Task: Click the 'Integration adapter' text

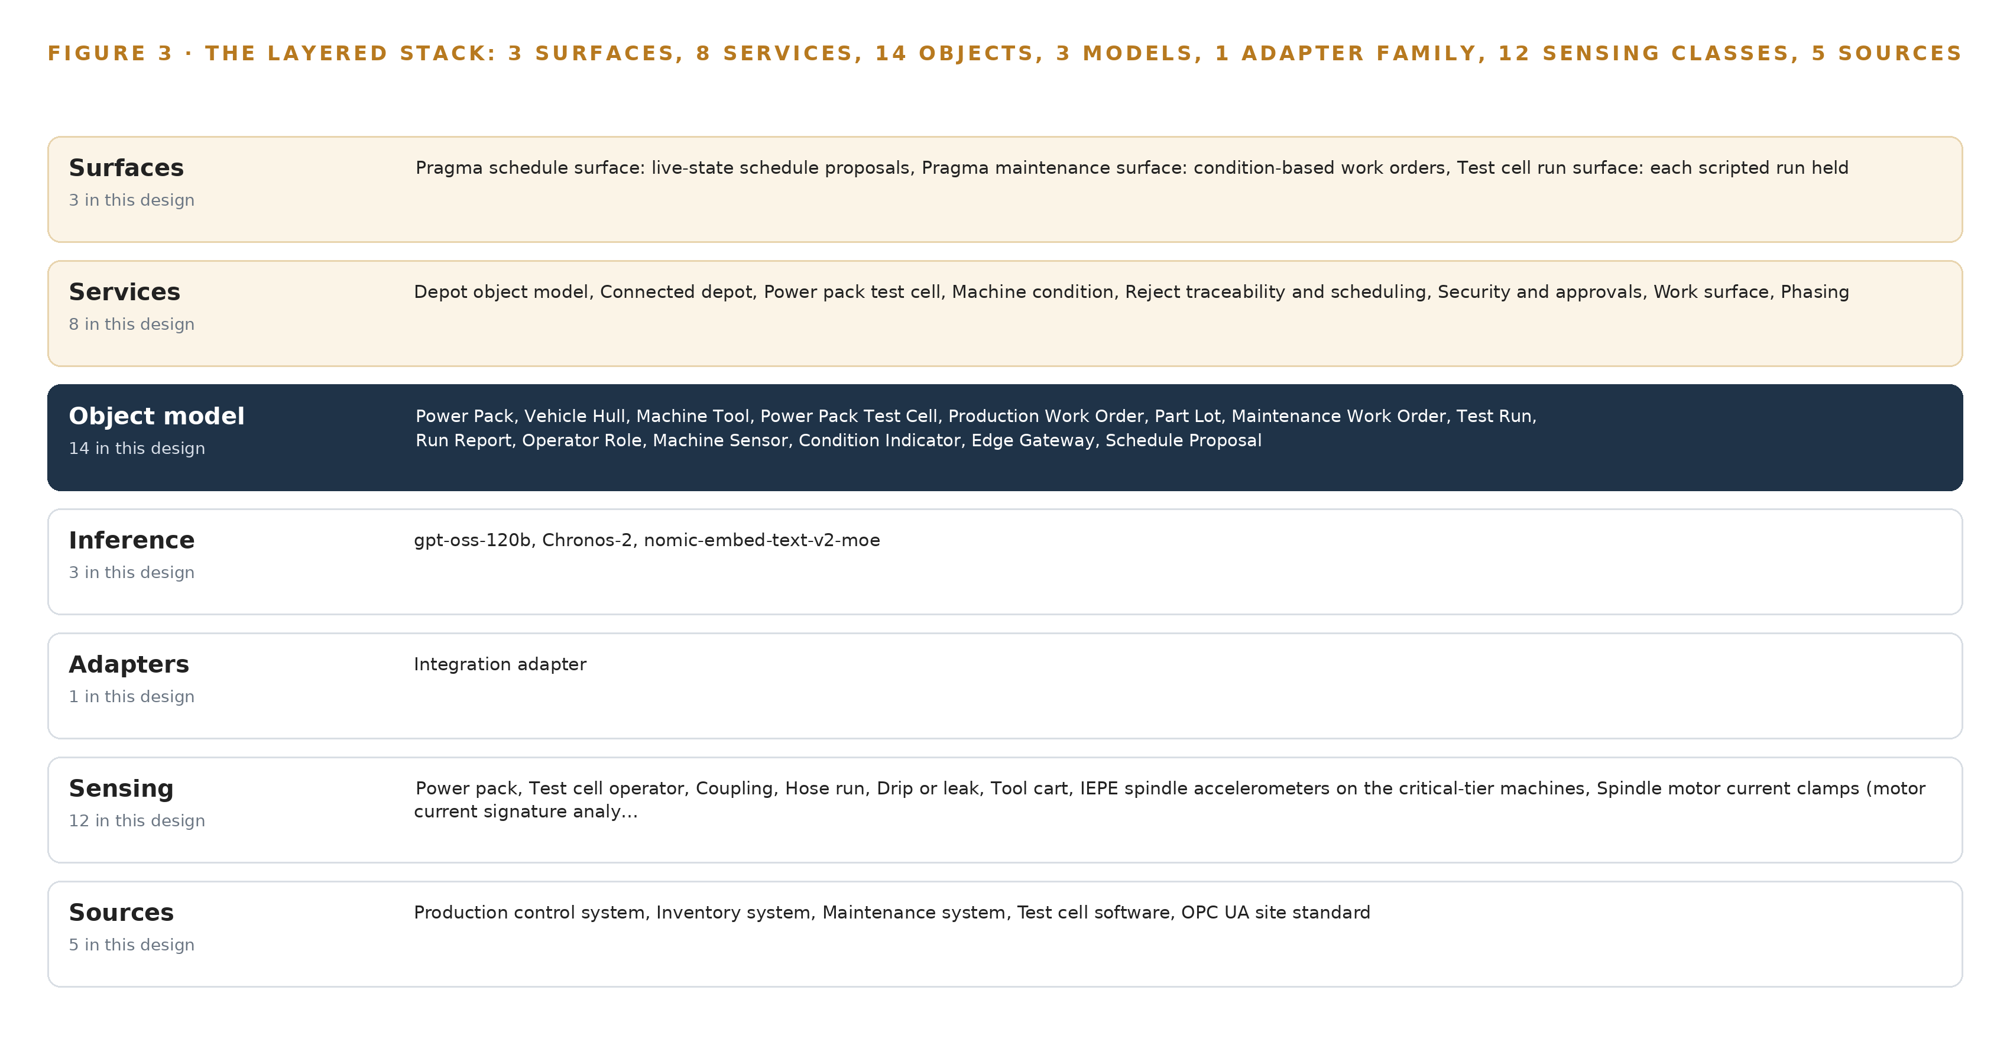Action: tap(500, 664)
